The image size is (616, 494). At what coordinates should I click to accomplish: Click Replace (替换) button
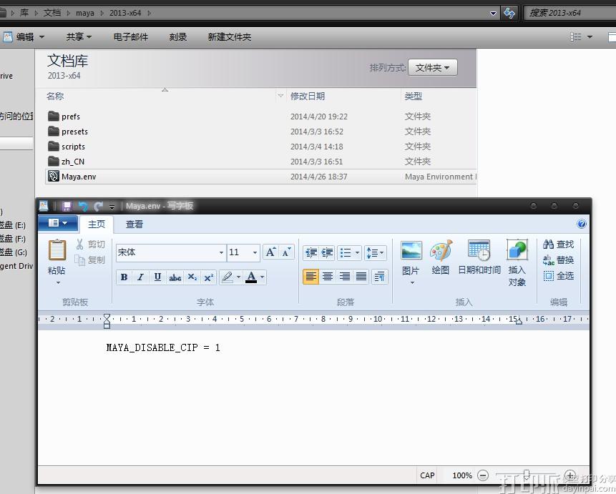(558, 260)
